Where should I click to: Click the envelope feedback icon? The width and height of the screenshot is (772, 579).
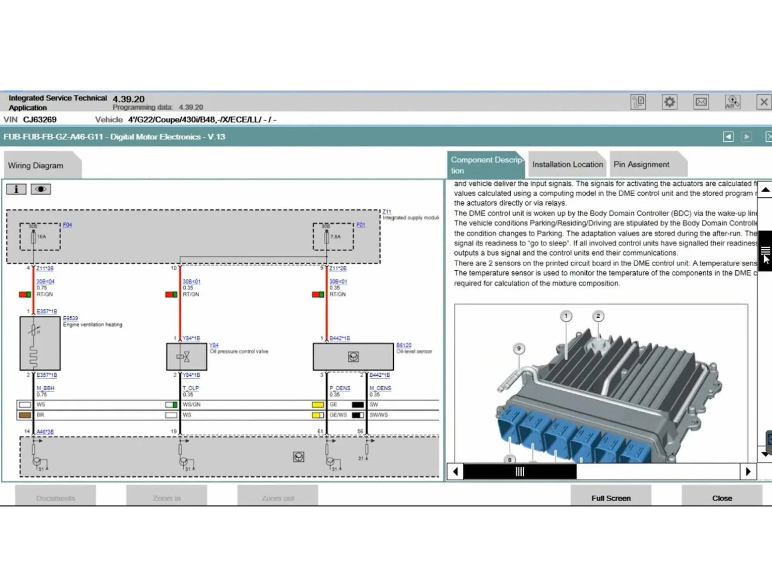[x=701, y=102]
